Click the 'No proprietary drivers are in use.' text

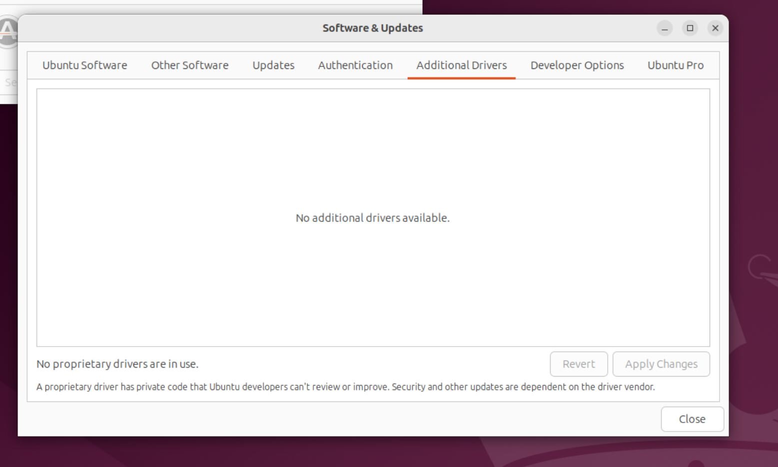pyautogui.click(x=117, y=364)
